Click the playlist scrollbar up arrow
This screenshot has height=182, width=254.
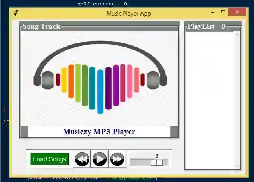pos(237,35)
